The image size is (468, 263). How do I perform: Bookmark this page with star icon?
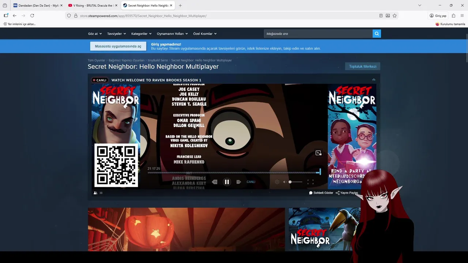[x=395, y=16]
